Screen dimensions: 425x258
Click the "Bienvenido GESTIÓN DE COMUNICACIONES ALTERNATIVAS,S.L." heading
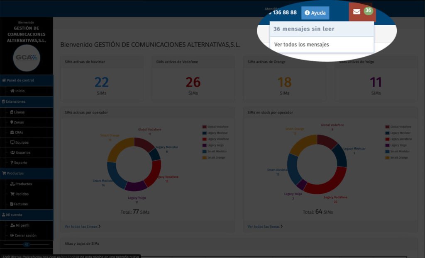150,45
